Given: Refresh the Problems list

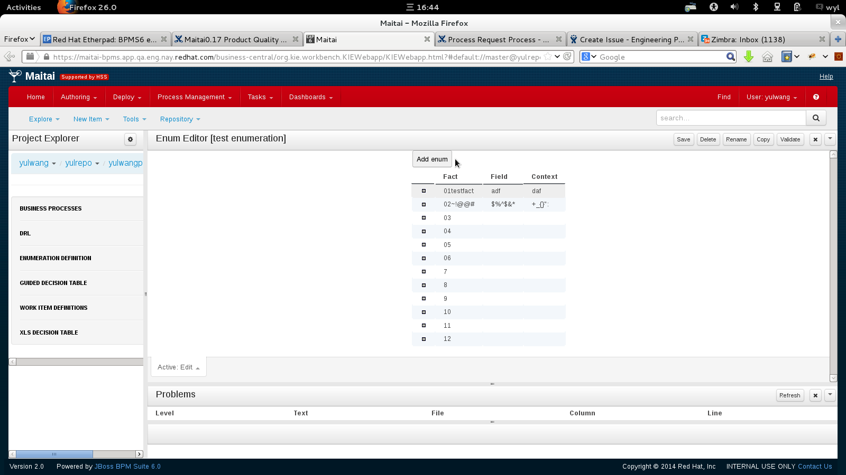Looking at the screenshot, I should 790,395.
